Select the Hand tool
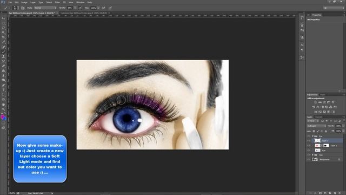346x195 pixels. [3, 104]
